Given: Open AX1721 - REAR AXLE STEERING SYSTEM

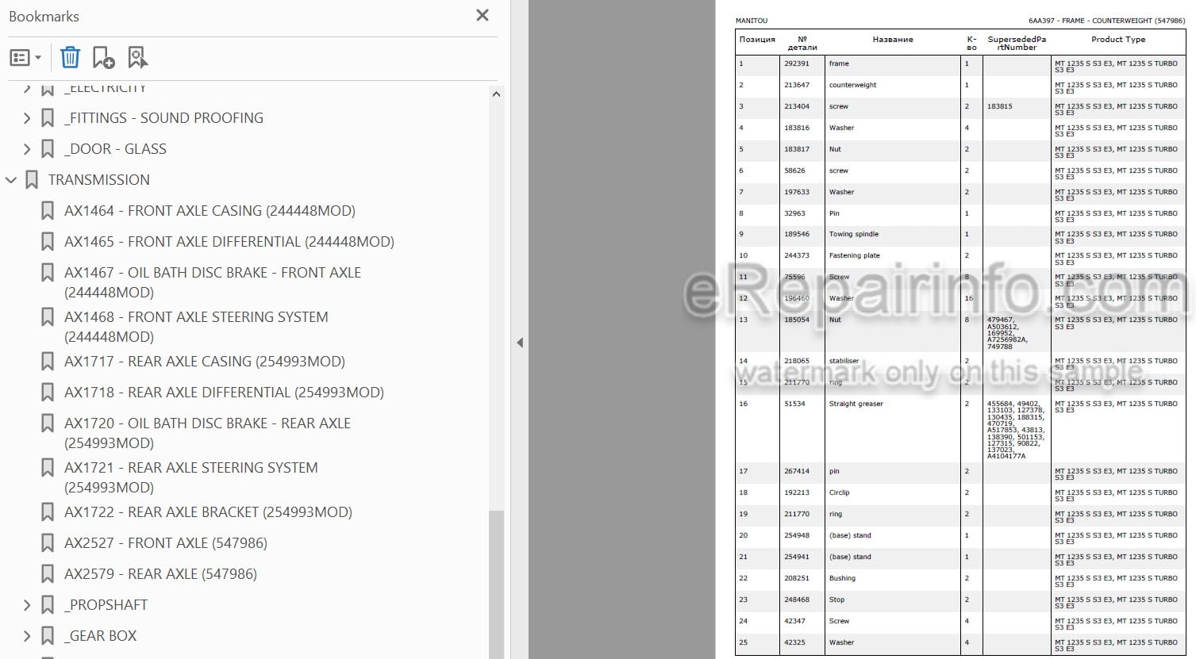Looking at the screenshot, I should (x=191, y=477).
